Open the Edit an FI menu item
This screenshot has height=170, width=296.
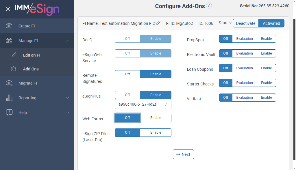click(x=32, y=55)
